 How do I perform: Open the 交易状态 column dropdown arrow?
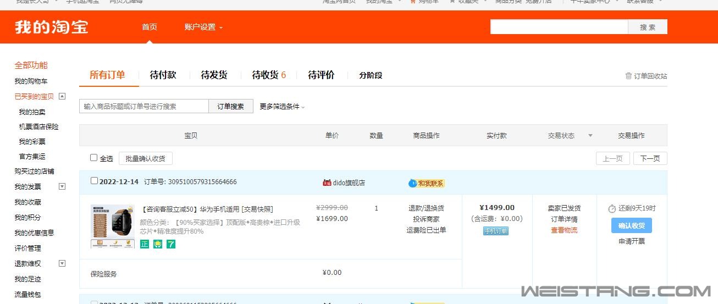[x=590, y=136]
